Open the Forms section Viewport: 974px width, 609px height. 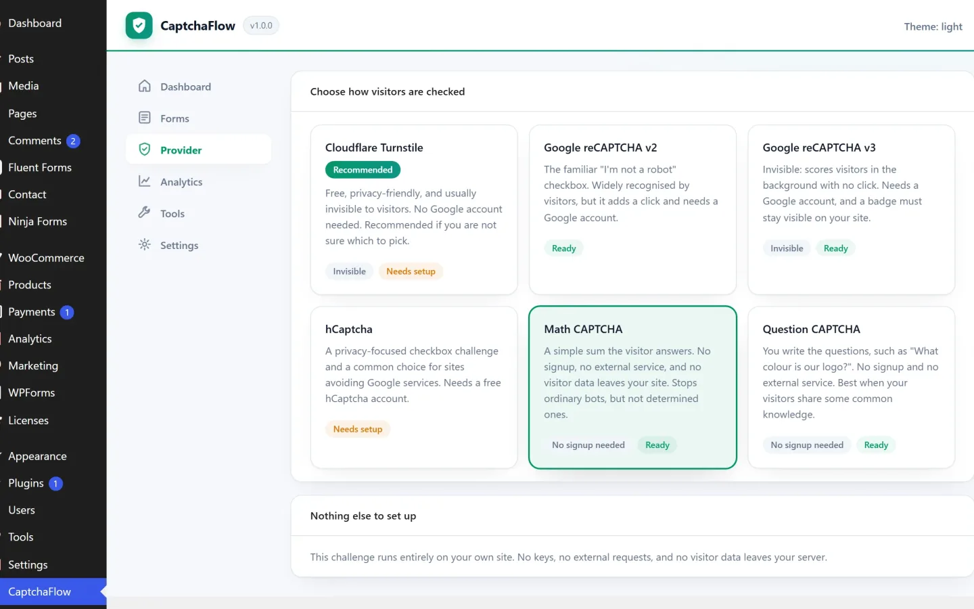pos(198,118)
